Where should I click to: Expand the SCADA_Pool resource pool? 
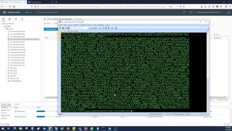6,78
